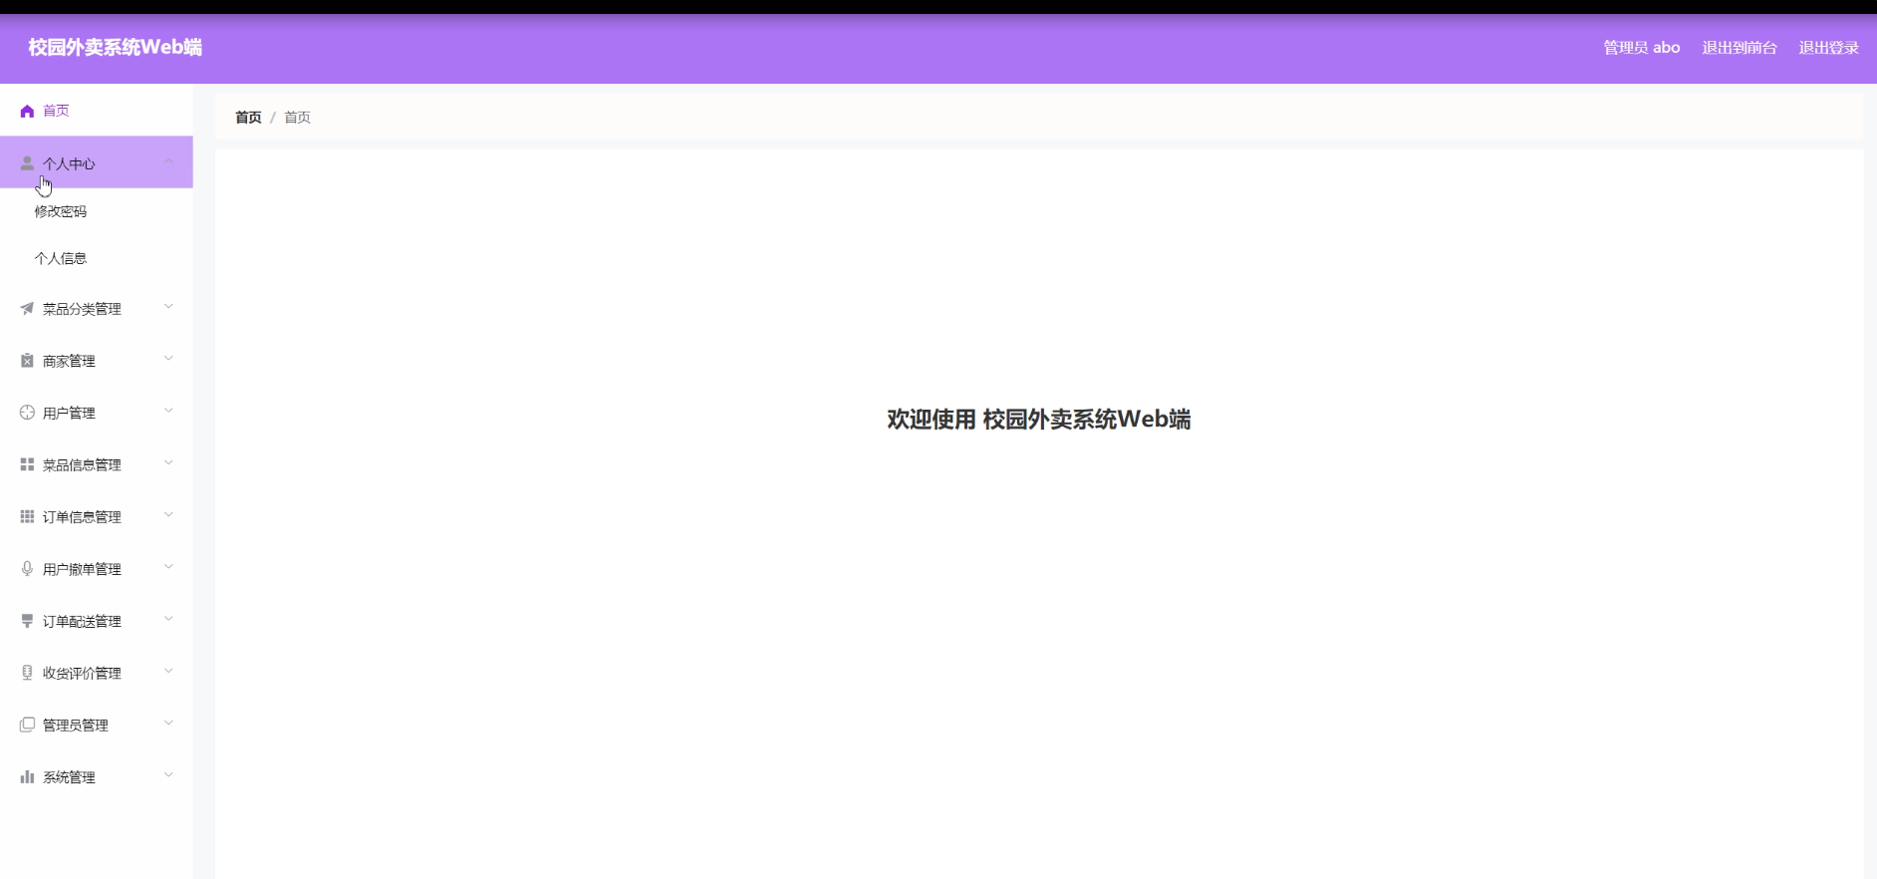
Task: Expand the 订单配送管理 chevron
Action: pyautogui.click(x=168, y=619)
